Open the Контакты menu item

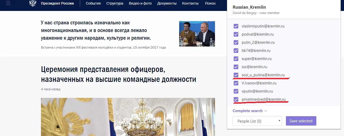click(x=190, y=3)
